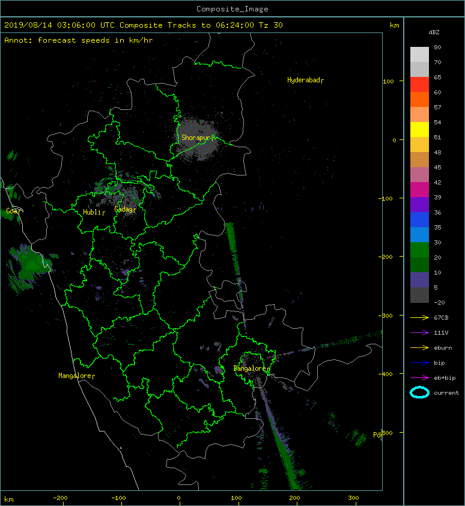Click the bip blue arrow legend icon
Viewport: 465px width, 506px height.
tap(419, 363)
